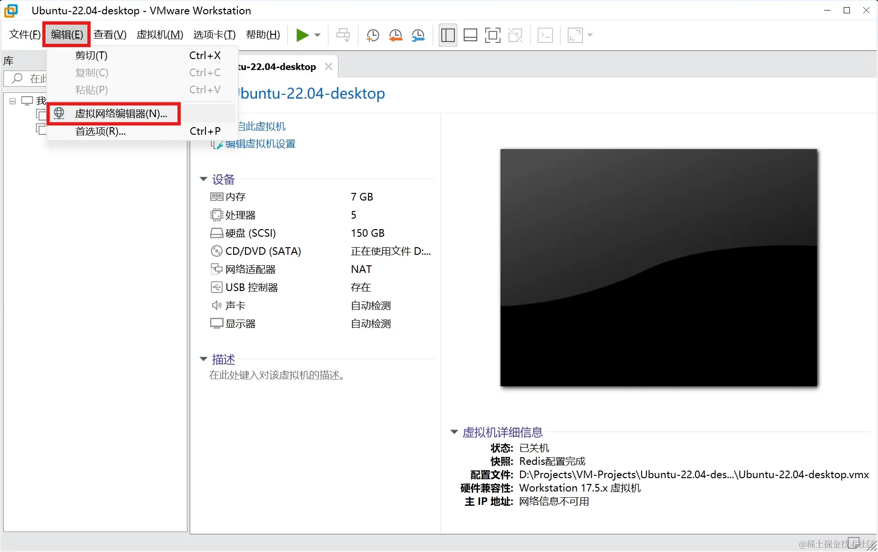Click the 处理器 processor device icon
This screenshot has width=878, height=552.
[x=216, y=215]
